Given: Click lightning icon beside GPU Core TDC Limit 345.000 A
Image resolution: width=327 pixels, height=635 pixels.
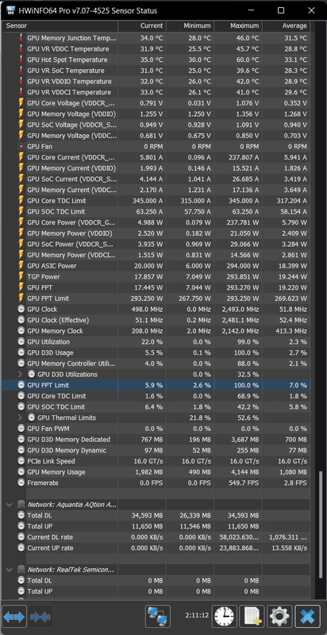Looking at the screenshot, I should (21, 201).
